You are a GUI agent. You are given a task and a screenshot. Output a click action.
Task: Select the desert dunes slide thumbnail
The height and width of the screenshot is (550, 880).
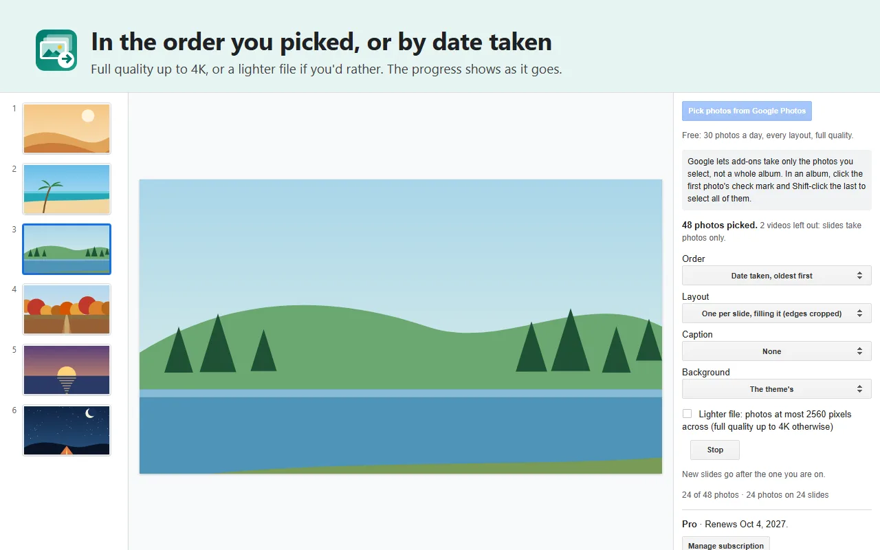pos(67,129)
